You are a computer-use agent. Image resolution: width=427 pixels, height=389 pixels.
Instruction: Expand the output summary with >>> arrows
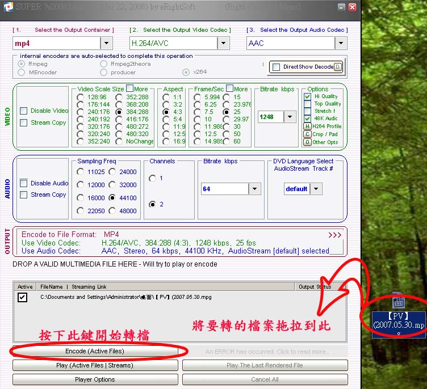pyautogui.click(x=334, y=235)
